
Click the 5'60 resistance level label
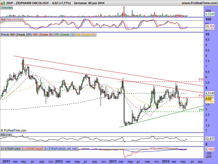(201, 80)
